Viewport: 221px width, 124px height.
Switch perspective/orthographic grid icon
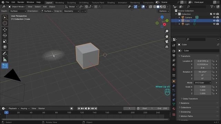167,47
